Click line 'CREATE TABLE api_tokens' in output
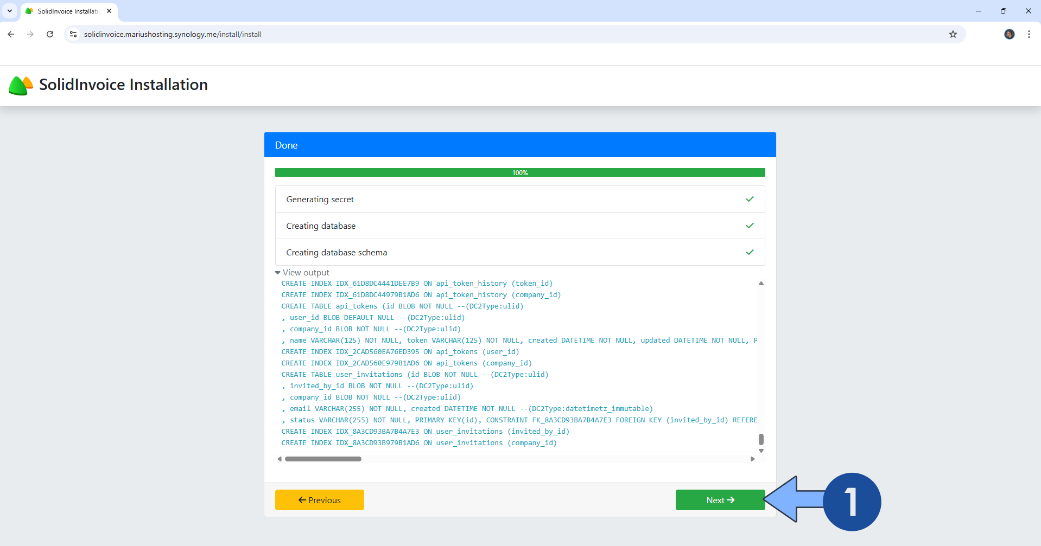This screenshot has width=1041, height=546. tap(402, 306)
